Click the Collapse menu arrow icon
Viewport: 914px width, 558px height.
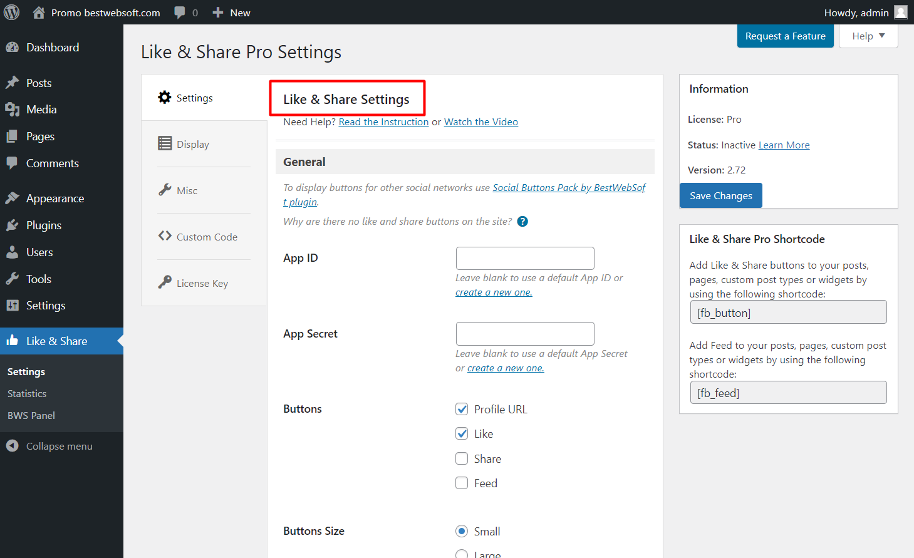[x=12, y=446]
